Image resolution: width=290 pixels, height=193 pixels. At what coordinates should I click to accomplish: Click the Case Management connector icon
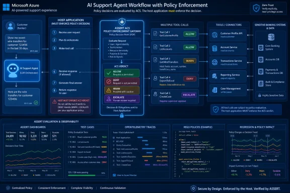click(214, 90)
